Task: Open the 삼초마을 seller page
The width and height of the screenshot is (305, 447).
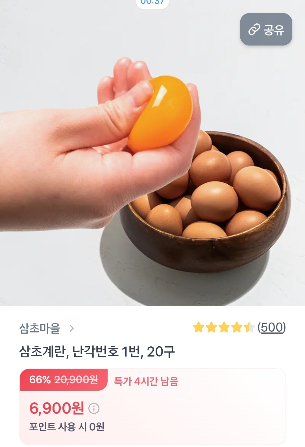Action: pyautogui.click(x=40, y=328)
